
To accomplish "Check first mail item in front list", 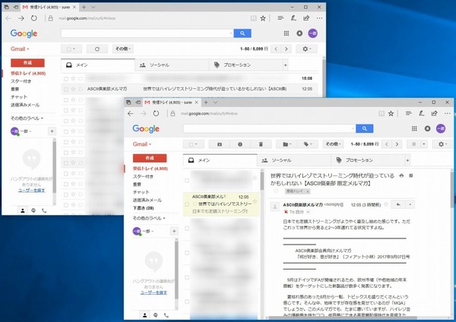I will [187, 180].
